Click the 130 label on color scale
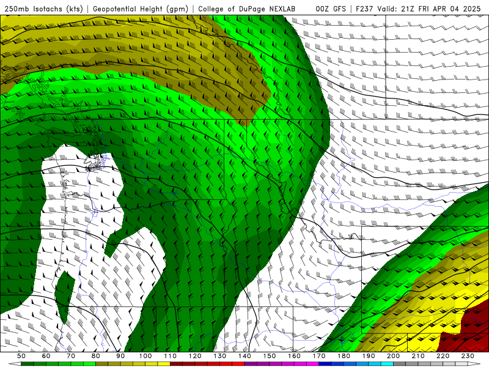This screenshot has height=367, width=489. click(220, 356)
